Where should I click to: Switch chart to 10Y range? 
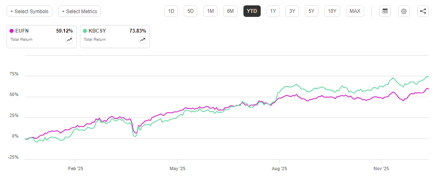pyautogui.click(x=332, y=11)
